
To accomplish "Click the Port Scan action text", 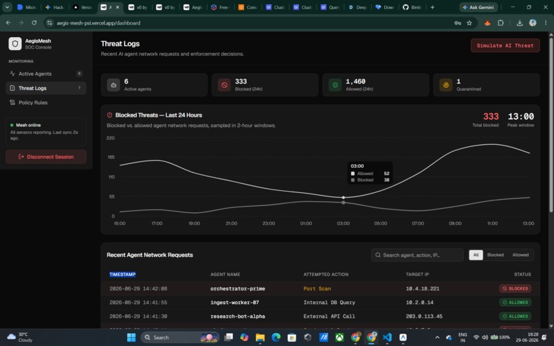I will [317, 288].
